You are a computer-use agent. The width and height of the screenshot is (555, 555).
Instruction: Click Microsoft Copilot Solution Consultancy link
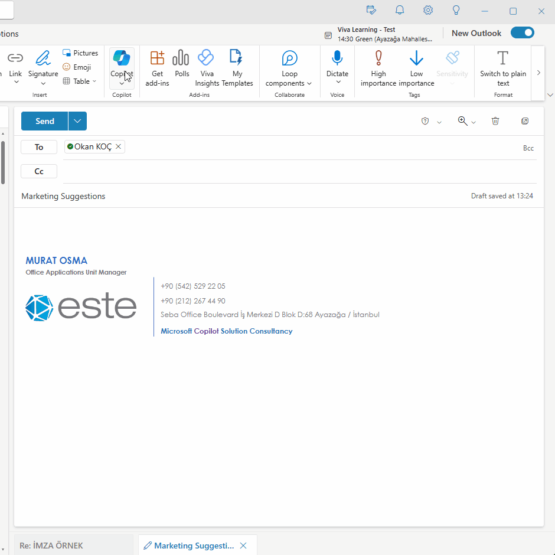point(227,331)
